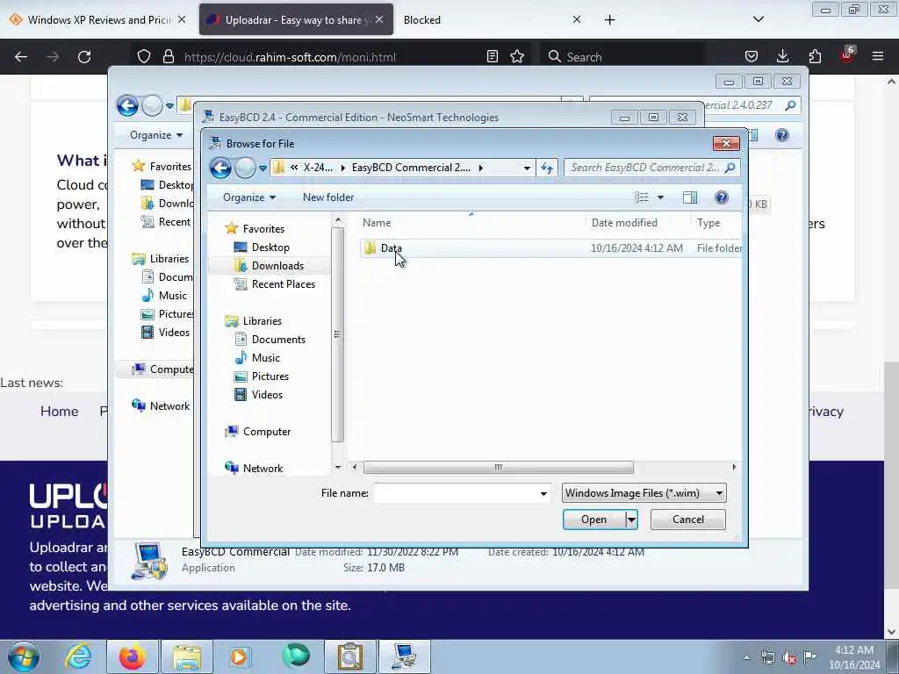Expand the address bar path history dropdown
This screenshot has width=899, height=674.
[527, 168]
